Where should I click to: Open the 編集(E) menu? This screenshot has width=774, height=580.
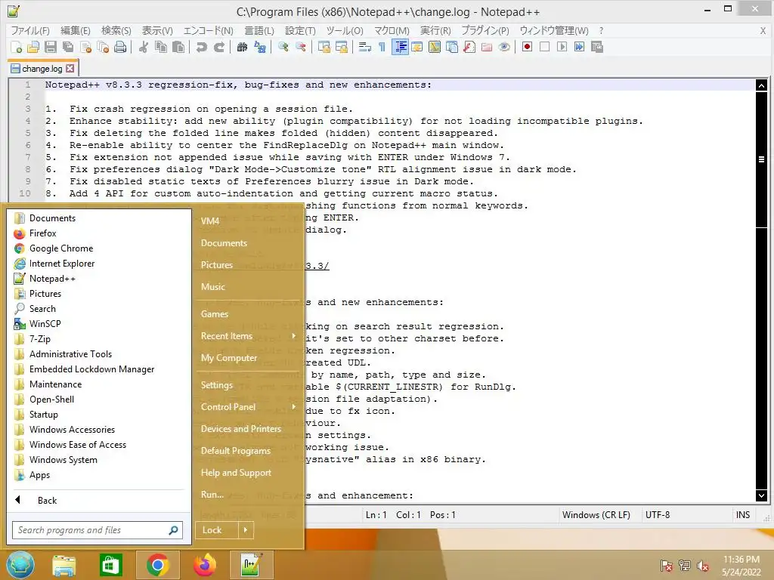pos(76,30)
